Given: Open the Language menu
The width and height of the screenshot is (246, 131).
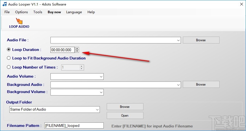Looking at the screenshot, I should 74,12.
